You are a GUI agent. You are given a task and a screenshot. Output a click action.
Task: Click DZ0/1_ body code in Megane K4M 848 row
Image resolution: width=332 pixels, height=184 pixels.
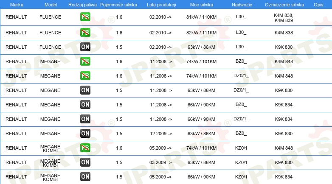[241, 76]
